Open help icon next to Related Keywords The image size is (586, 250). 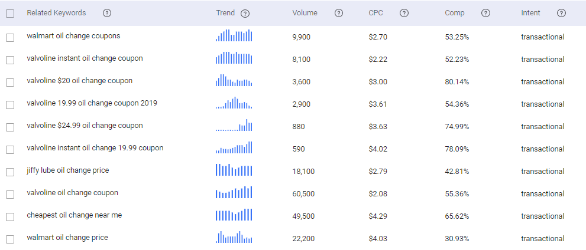[107, 13]
